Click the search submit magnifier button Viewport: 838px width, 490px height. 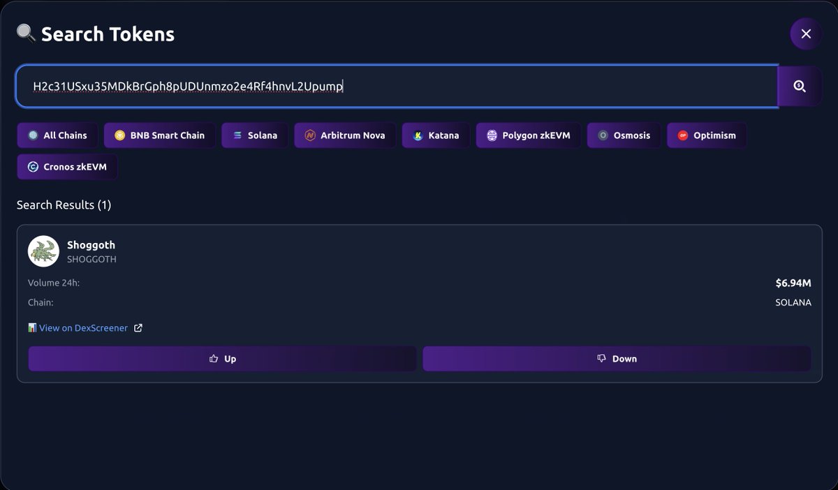(800, 86)
